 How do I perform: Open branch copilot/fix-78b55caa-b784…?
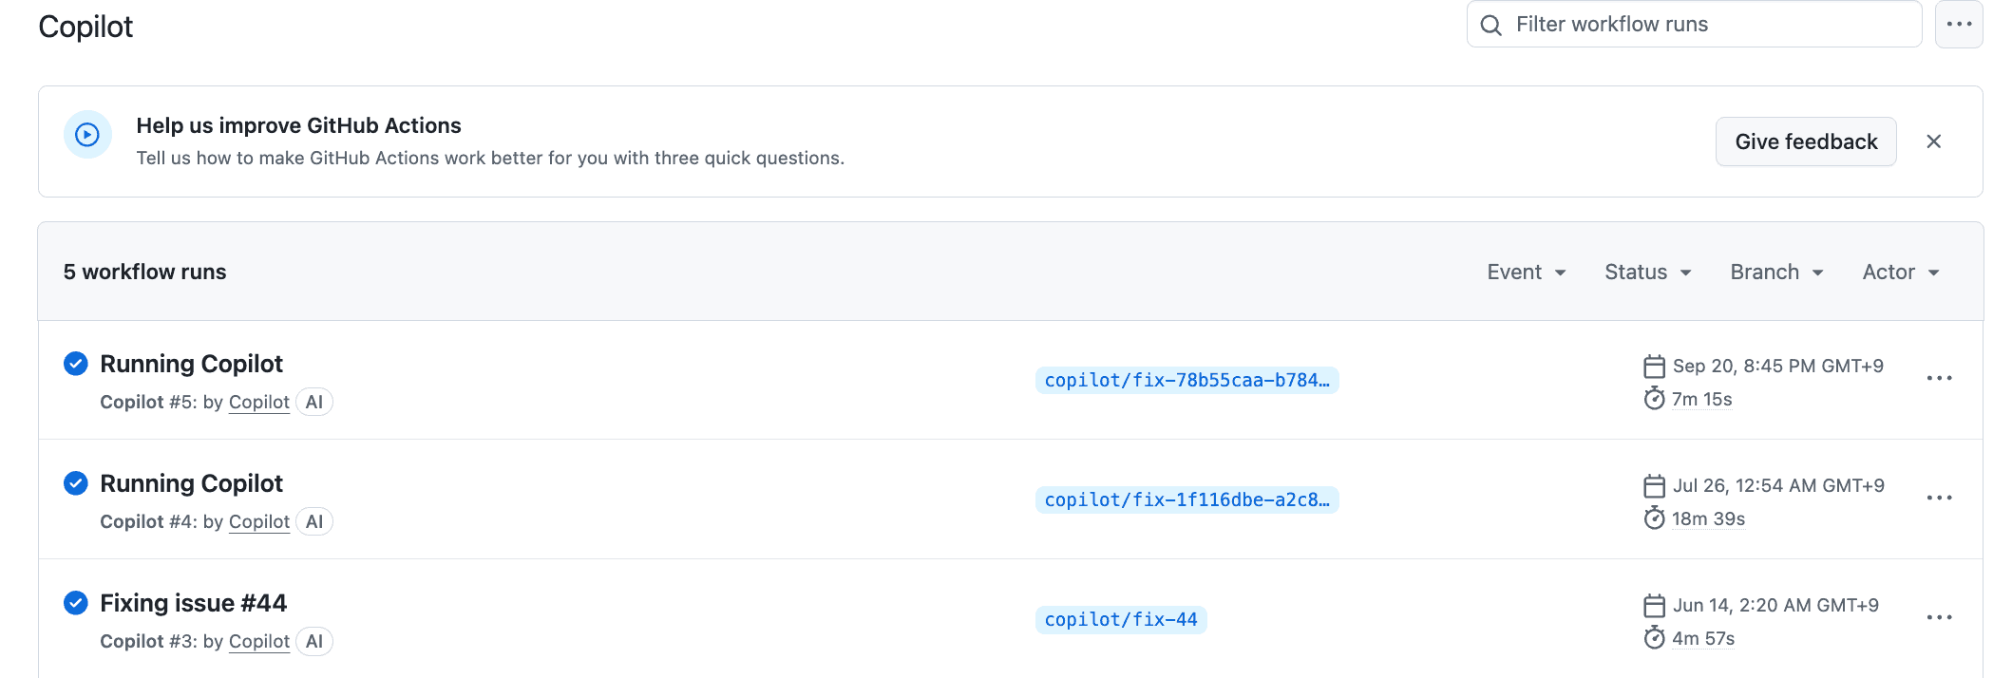click(x=1186, y=380)
